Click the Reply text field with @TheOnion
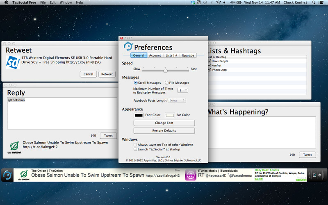328x205 pixels. tap(62, 113)
